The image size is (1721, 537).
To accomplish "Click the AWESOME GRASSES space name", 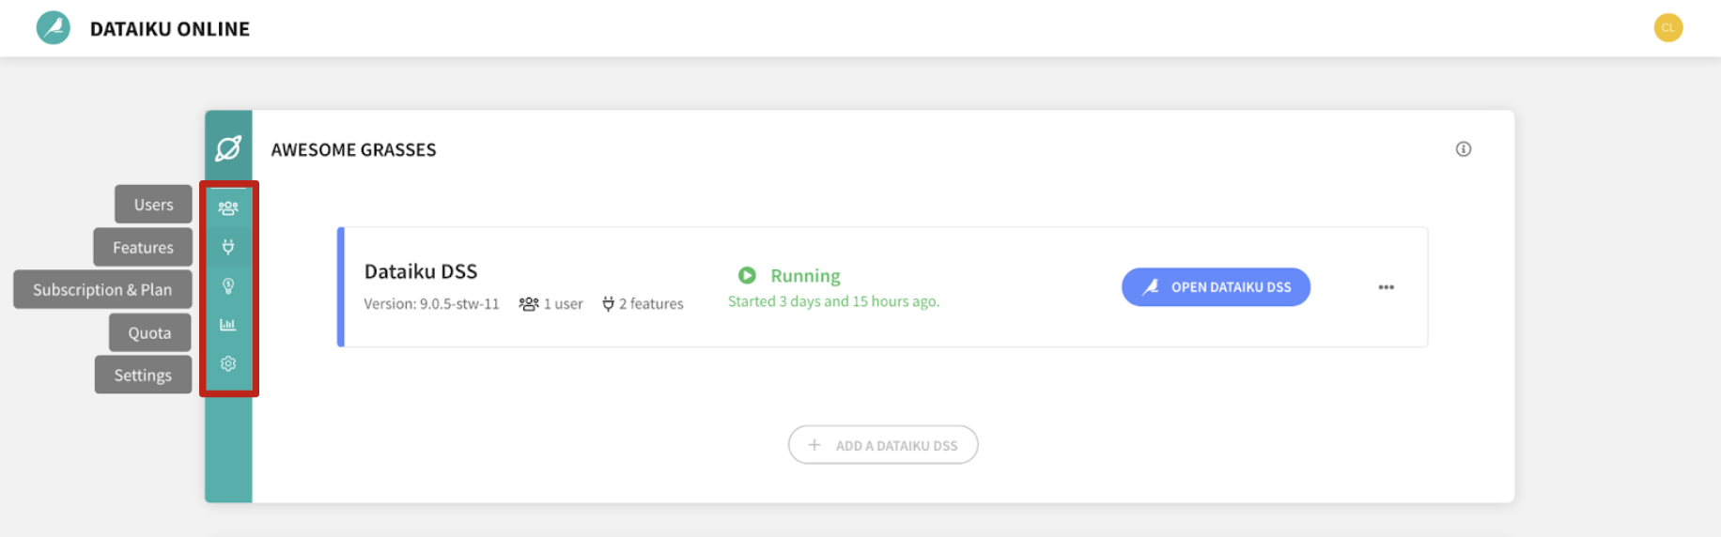I will coord(353,149).
